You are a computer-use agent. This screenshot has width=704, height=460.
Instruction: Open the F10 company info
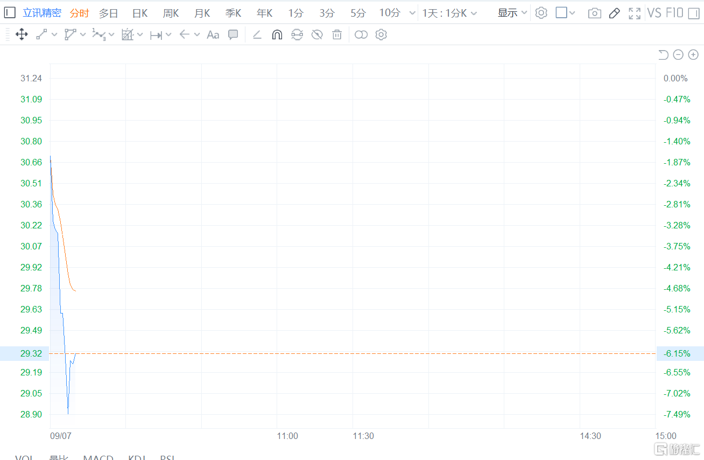(x=674, y=13)
